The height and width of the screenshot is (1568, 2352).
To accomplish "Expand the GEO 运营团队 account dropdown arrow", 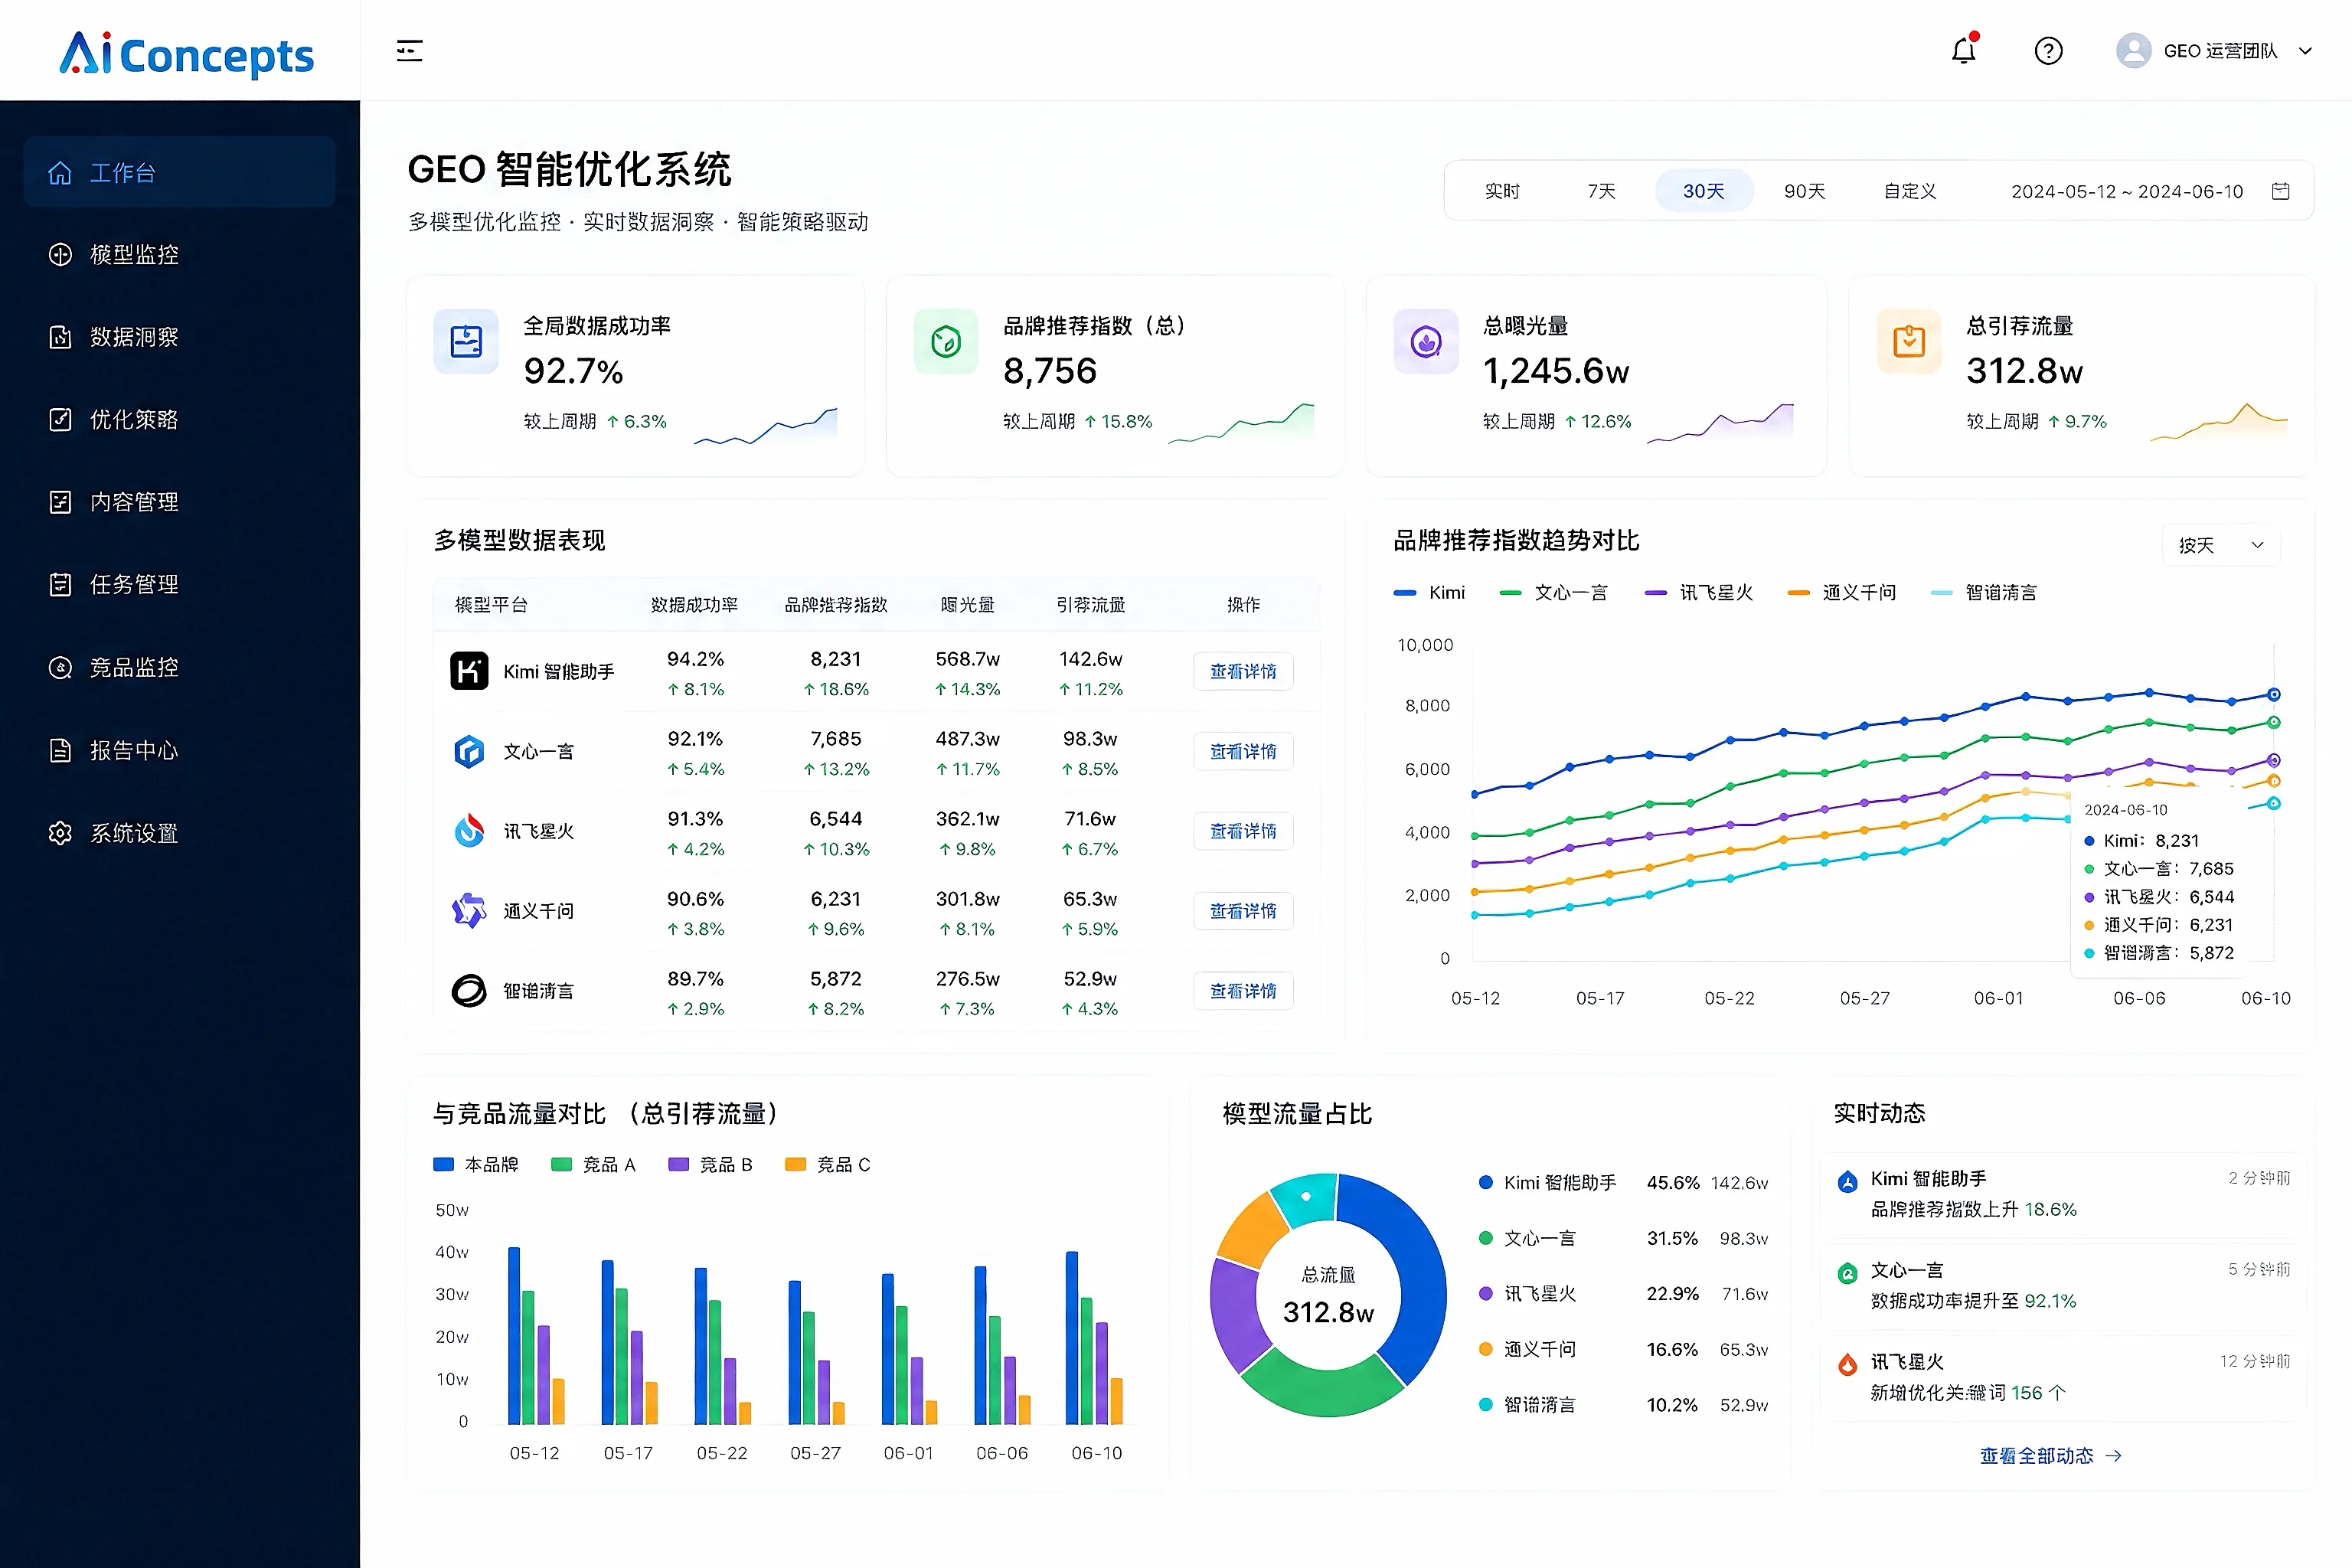I will pyautogui.click(x=2305, y=51).
